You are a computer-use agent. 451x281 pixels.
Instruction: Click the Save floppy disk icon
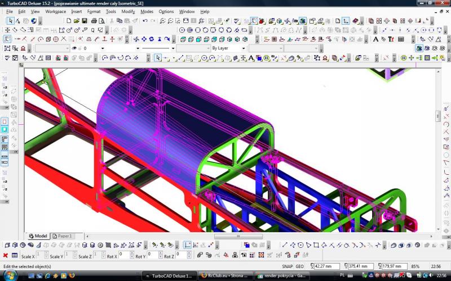(85, 21)
